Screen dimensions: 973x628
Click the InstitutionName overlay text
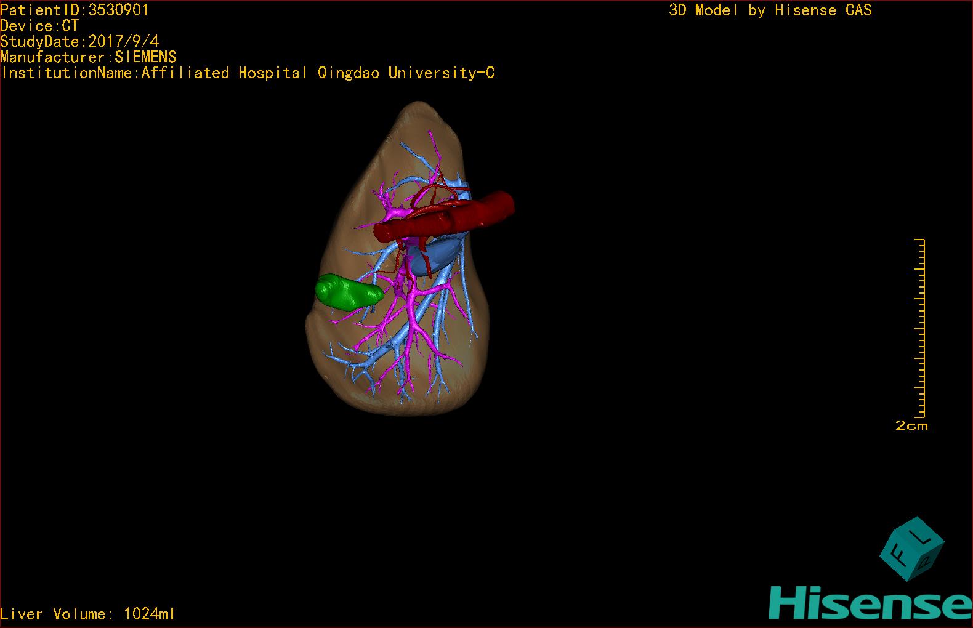tap(248, 73)
